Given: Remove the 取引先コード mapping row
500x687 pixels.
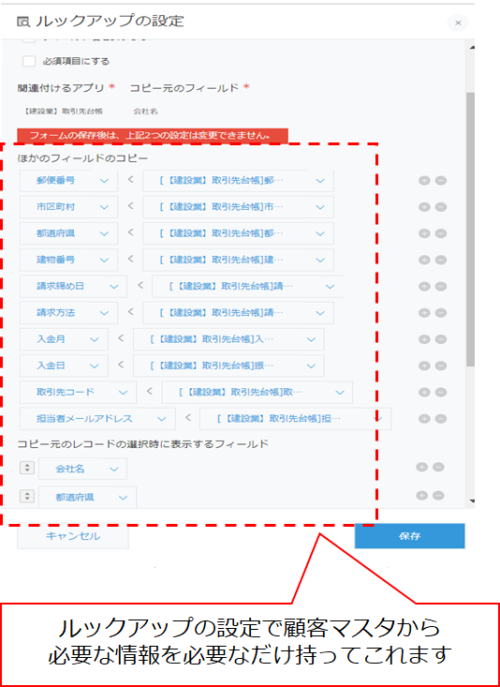Looking at the screenshot, I should point(440,392).
